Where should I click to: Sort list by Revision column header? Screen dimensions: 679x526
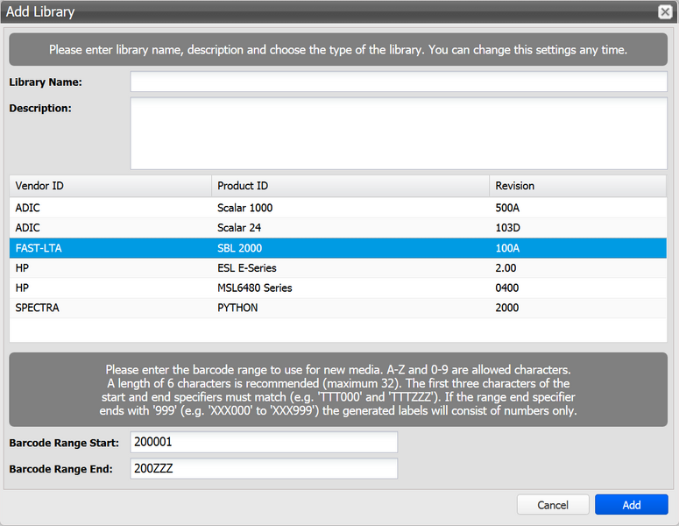point(578,186)
